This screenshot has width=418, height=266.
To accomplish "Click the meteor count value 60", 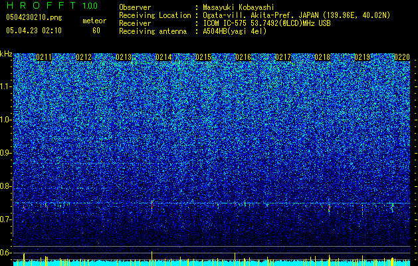I will coord(96,31).
